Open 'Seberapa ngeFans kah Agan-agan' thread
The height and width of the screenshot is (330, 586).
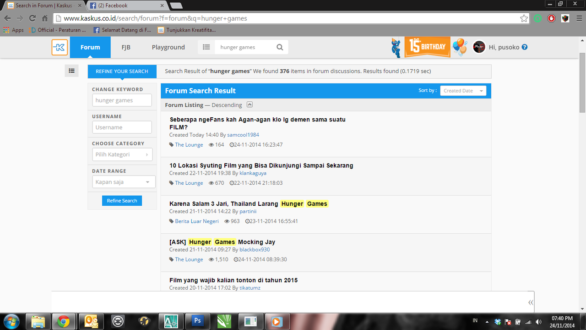257,123
